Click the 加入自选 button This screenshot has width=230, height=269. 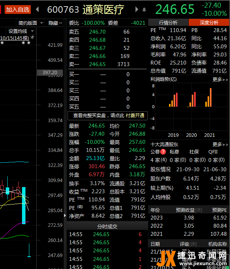[x=18, y=9]
